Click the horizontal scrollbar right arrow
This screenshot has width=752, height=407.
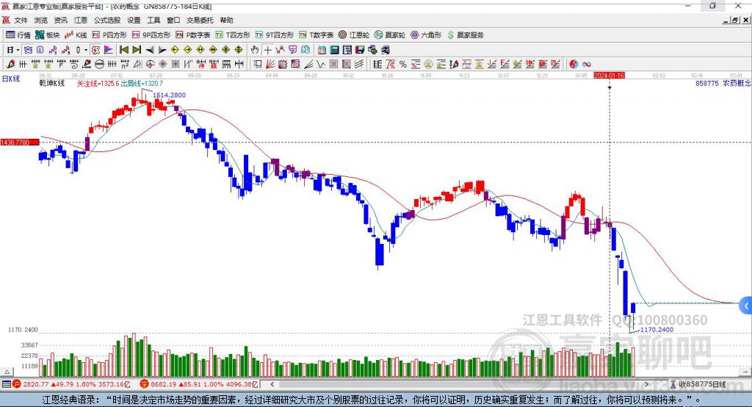point(646,384)
